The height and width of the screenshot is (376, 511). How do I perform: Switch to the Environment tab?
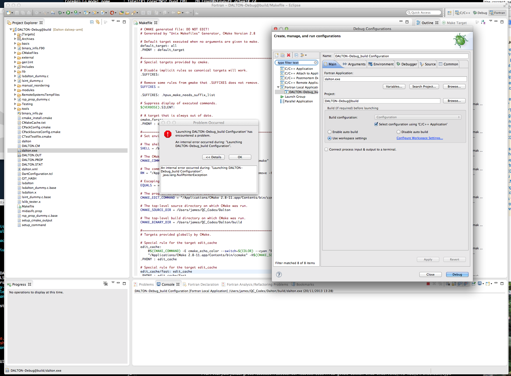(x=381, y=64)
